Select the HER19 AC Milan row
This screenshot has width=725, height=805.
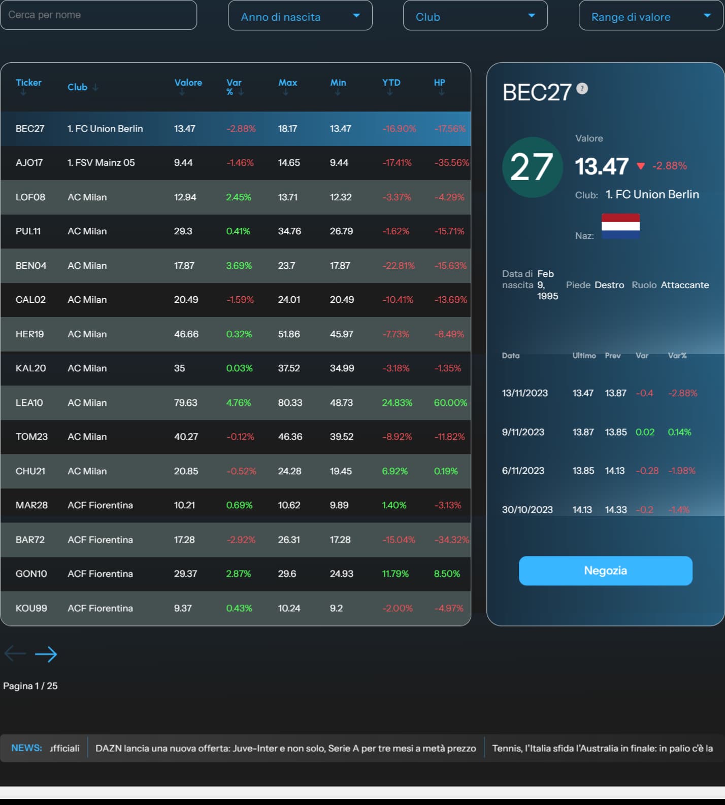click(x=236, y=334)
